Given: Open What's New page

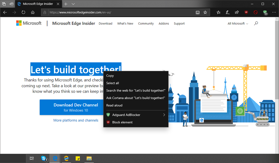Looking at the screenshot, I should pos(125,23).
